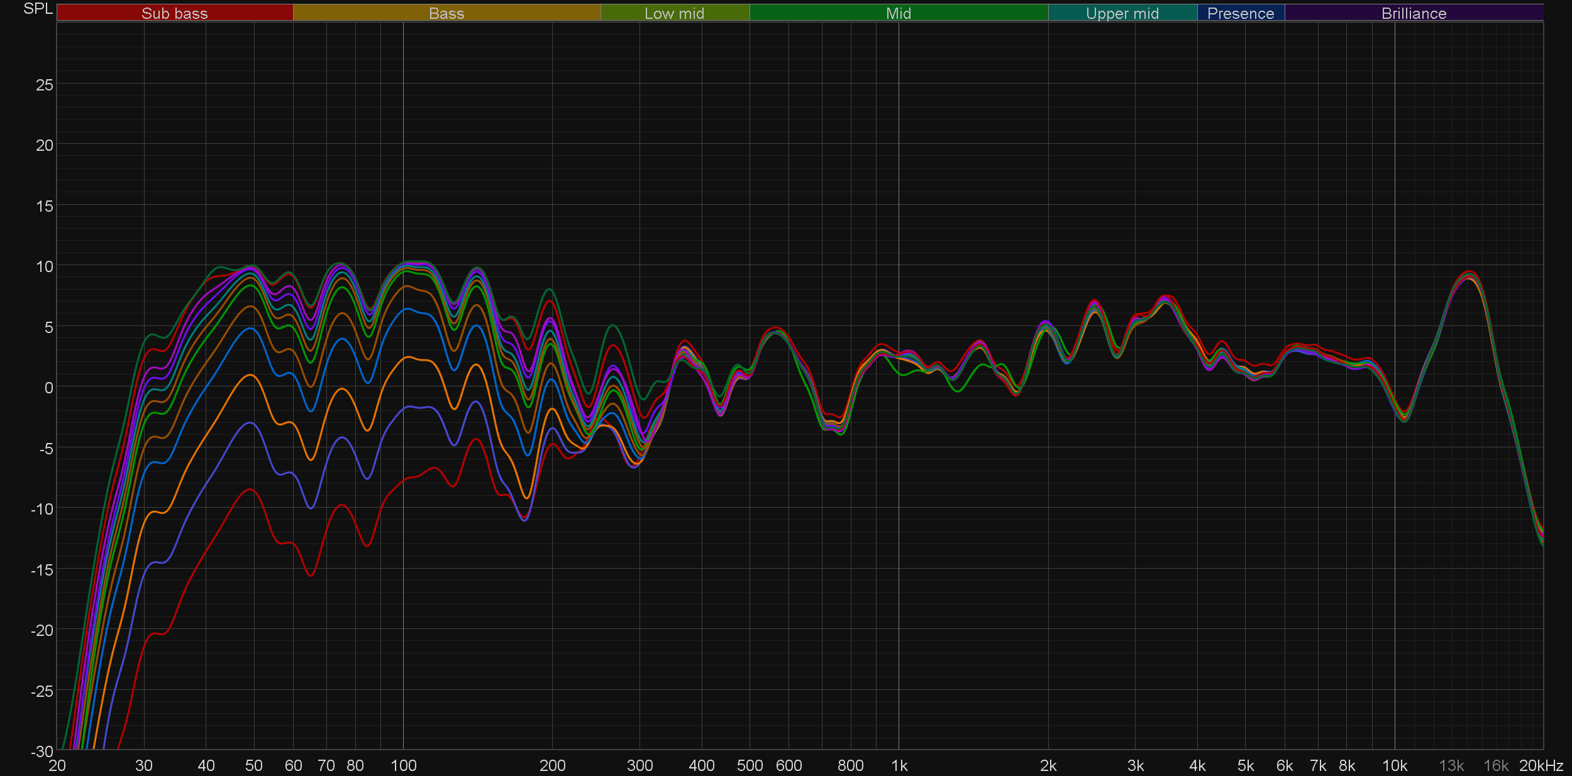Click the 2k frequency axis label

coord(1048,765)
